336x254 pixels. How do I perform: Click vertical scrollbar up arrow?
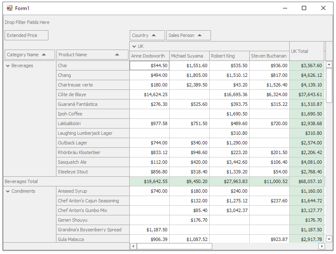pos(329,65)
